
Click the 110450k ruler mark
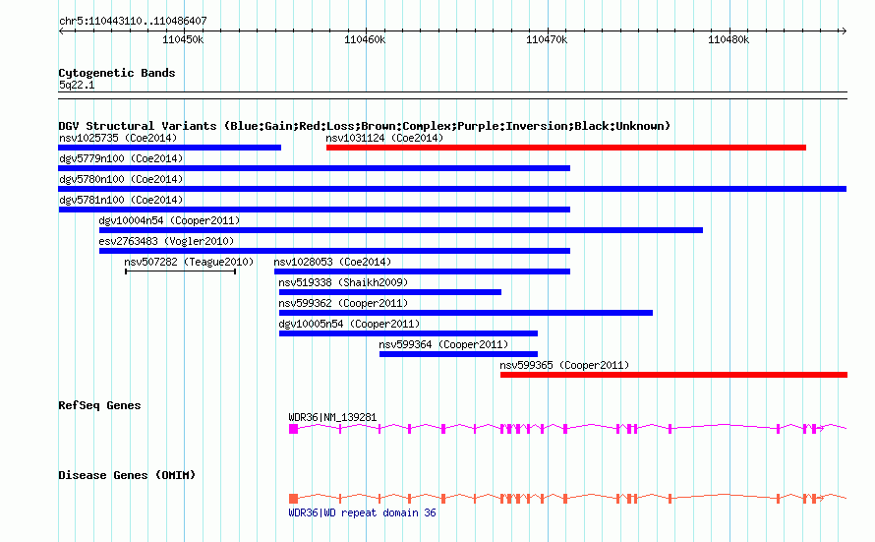pos(183,39)
